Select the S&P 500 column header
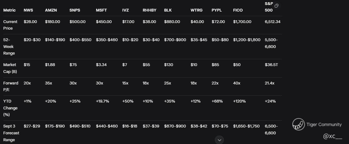Image resolution: width=349 pixels, height=144 pixels. tap(269, 7)
